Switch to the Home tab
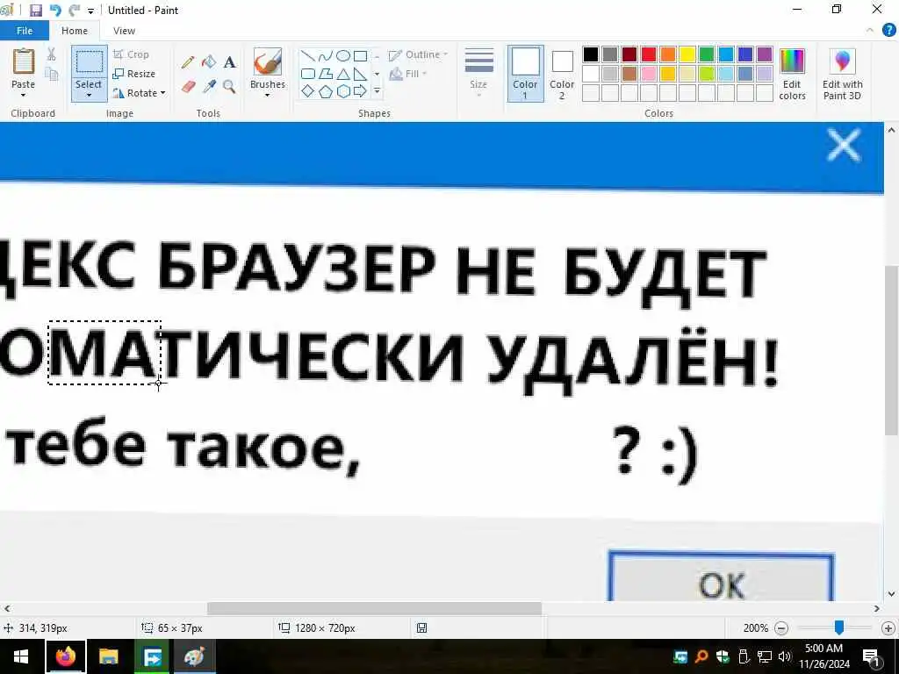The image size is (899, 674). coord(75,31)
